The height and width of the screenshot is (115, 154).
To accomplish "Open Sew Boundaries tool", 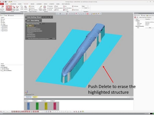I will 67,8.
